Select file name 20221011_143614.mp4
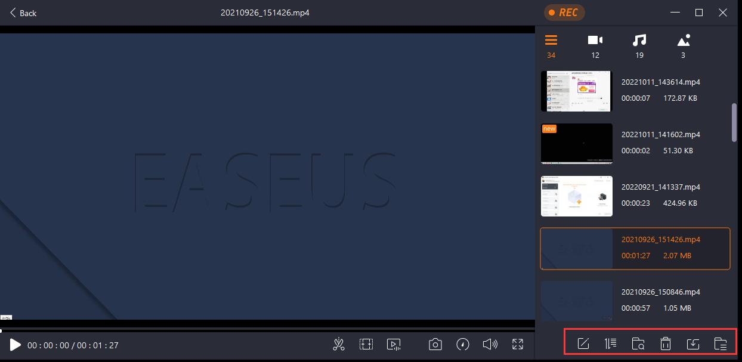Viewport: 742px width, 362px height. 661,82
